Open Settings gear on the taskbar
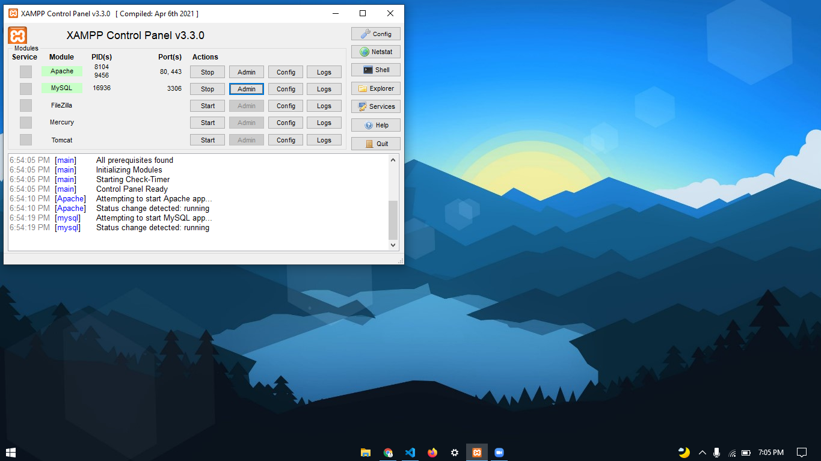The image size is (821, 461). pos(455,453)
